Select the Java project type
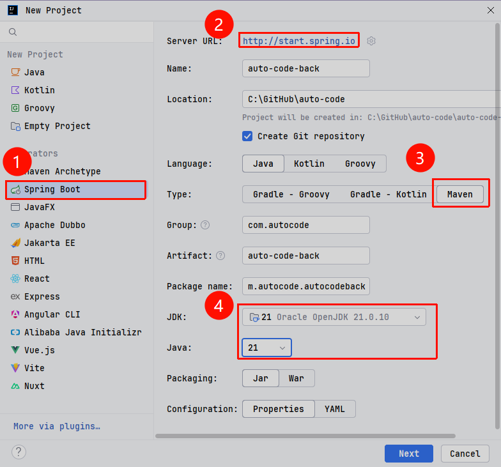 (x=77, y=72)
